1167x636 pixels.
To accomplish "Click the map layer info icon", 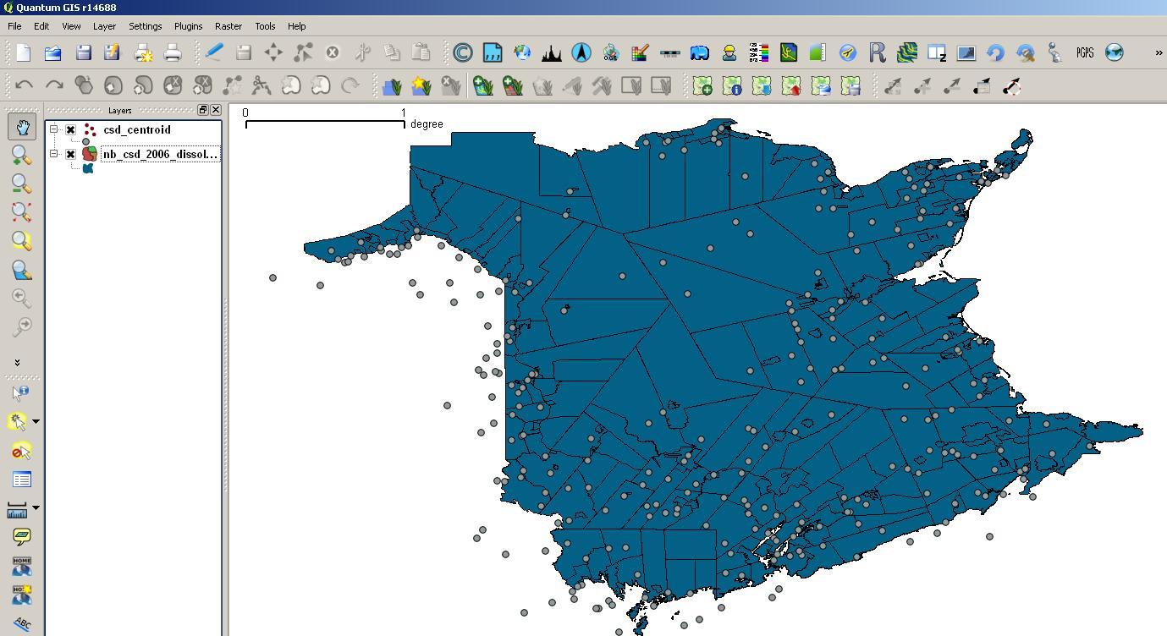I will [732, 85].
